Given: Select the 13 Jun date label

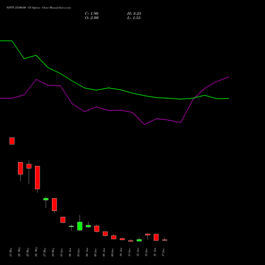Looking at the screenshot, I should (x=147, y=252).
